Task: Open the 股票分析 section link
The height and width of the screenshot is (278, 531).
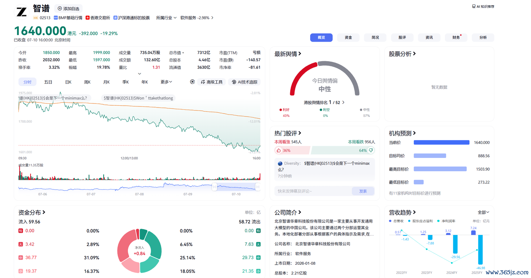Action: [403, 54]
